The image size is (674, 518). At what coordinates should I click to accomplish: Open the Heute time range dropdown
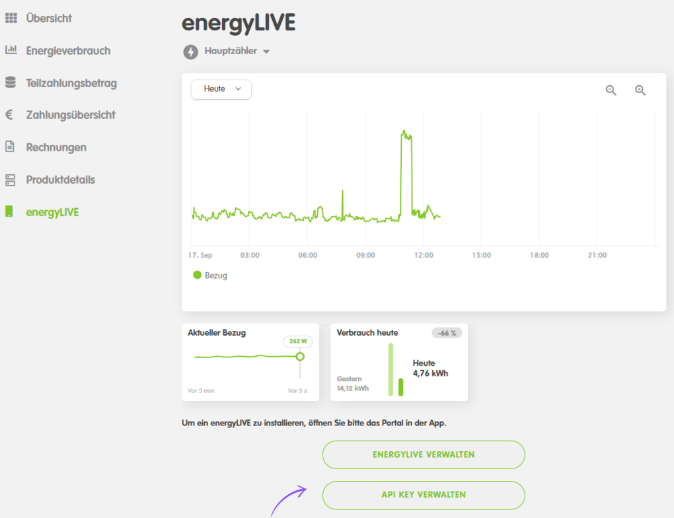click(221, 89)
